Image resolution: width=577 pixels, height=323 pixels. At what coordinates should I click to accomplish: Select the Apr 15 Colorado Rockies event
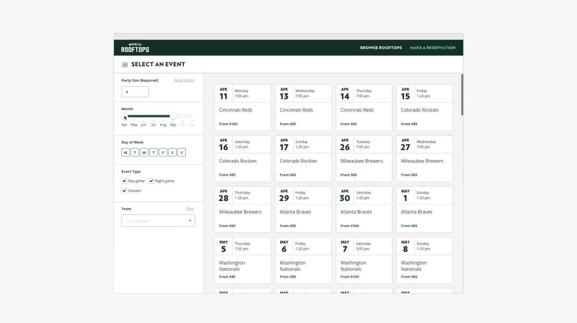[x=425, y=108]
